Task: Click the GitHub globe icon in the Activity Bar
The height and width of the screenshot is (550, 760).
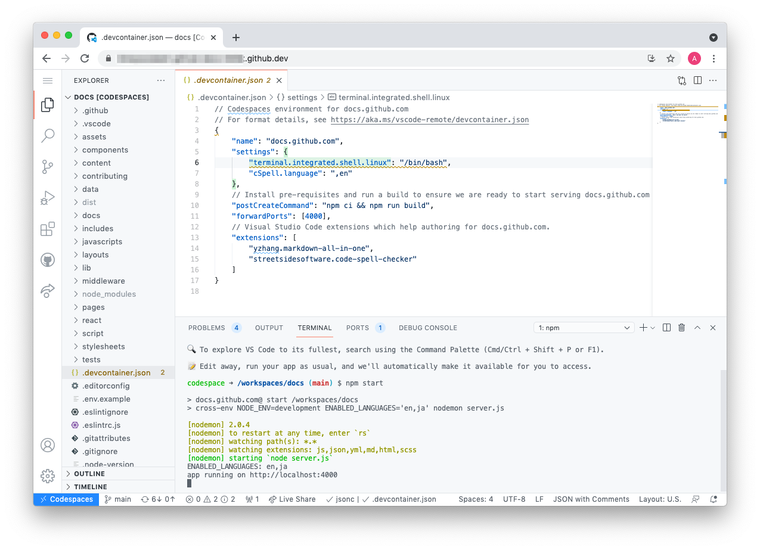Action: pos(48,260)
